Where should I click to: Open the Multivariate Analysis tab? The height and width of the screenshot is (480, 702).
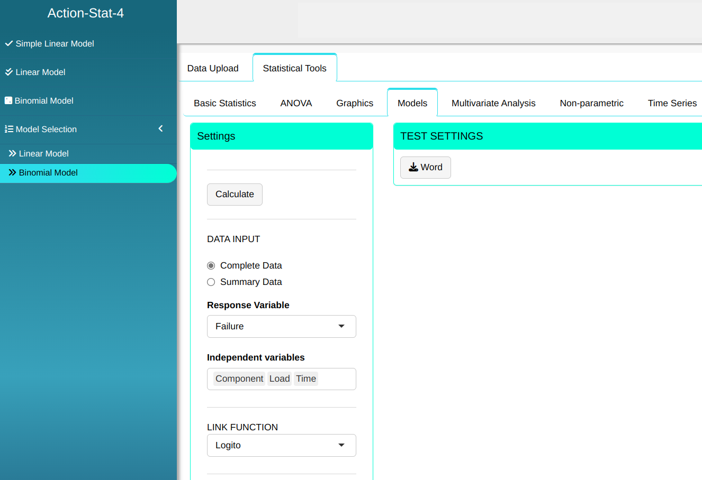[493, 104]
